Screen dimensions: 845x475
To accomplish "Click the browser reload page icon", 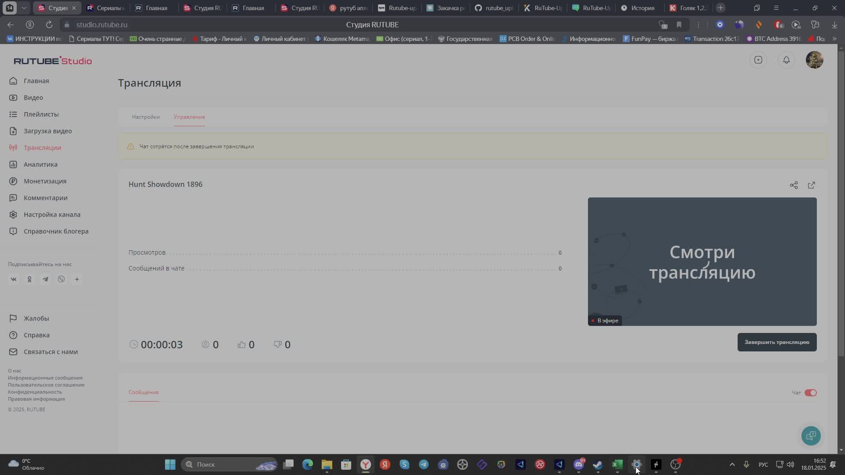I will coord(49,25).
